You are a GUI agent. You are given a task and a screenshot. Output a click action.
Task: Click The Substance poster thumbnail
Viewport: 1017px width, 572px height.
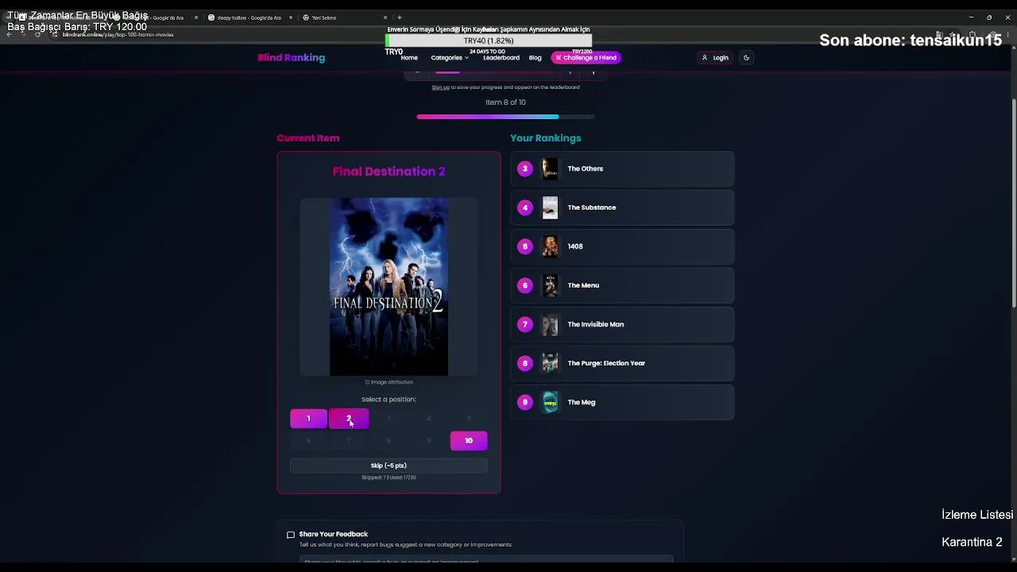[x=550, y=207]
